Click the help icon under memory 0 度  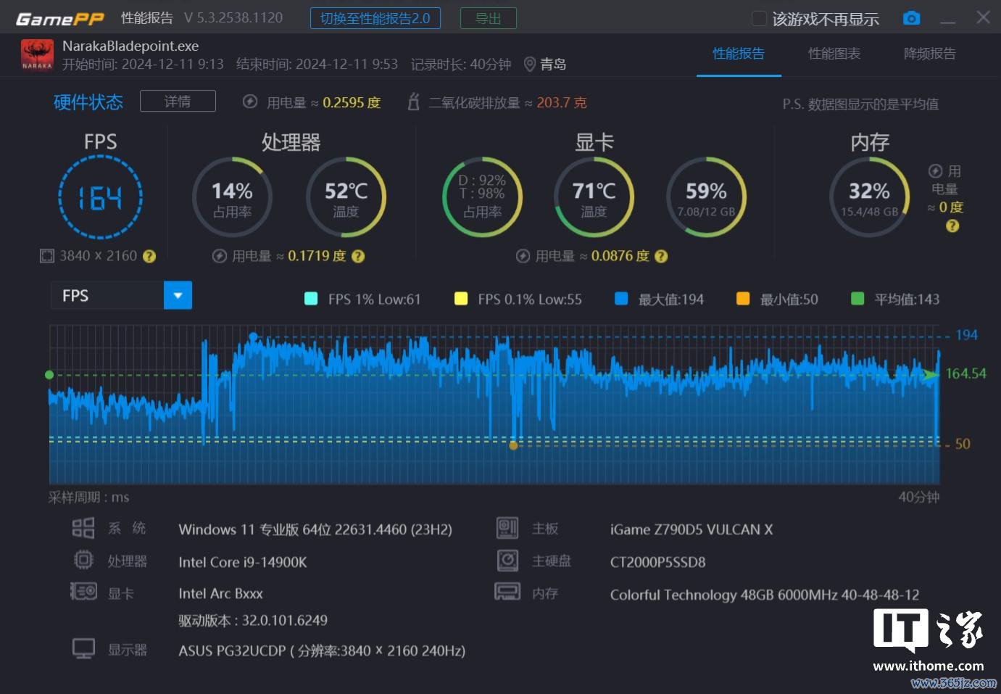pos(952,226)
